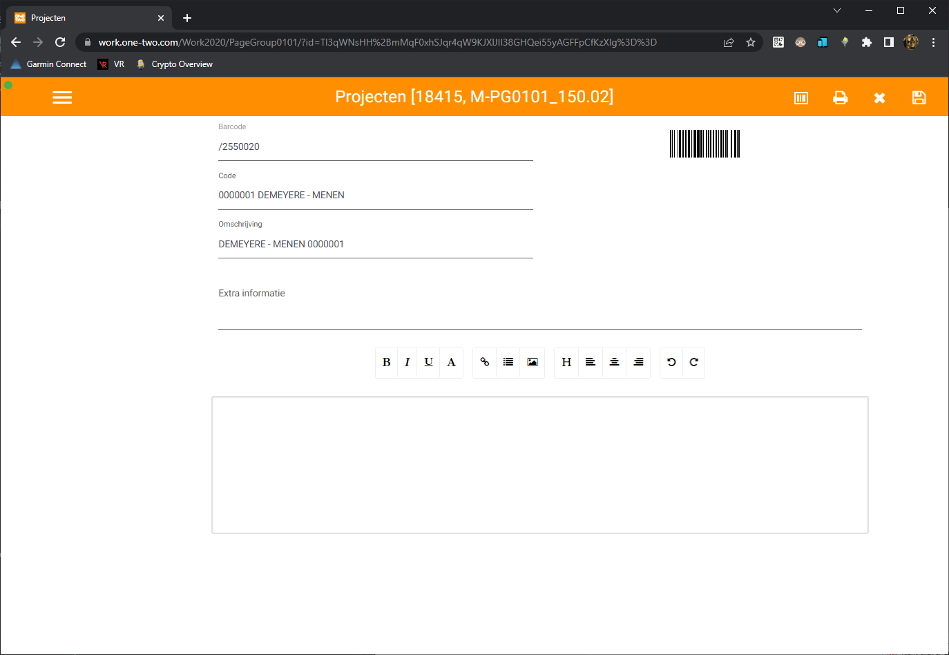Open a new browser tab
949x655 pixels.
[x=187, y=18]
